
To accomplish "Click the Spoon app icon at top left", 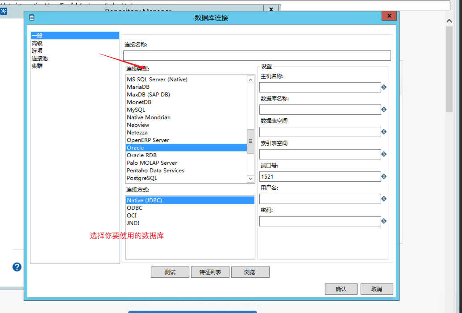I will pyautogui.click(x=4, y=12).
